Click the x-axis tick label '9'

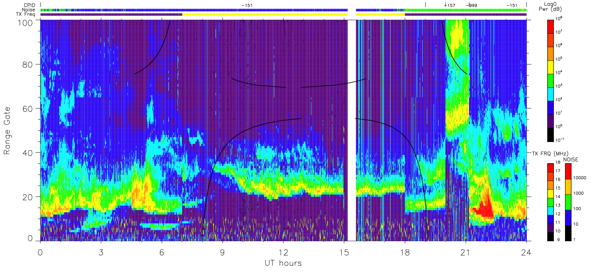pos(223,252)
